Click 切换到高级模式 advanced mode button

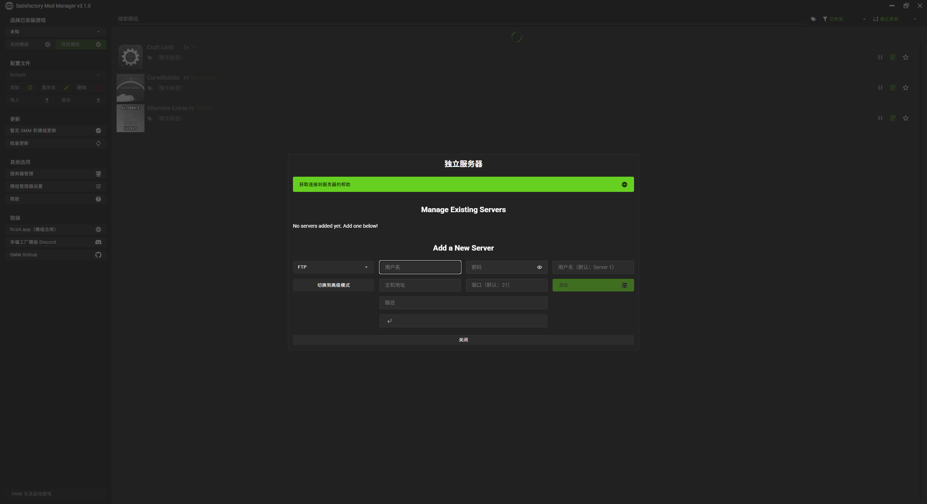(333, 285)
